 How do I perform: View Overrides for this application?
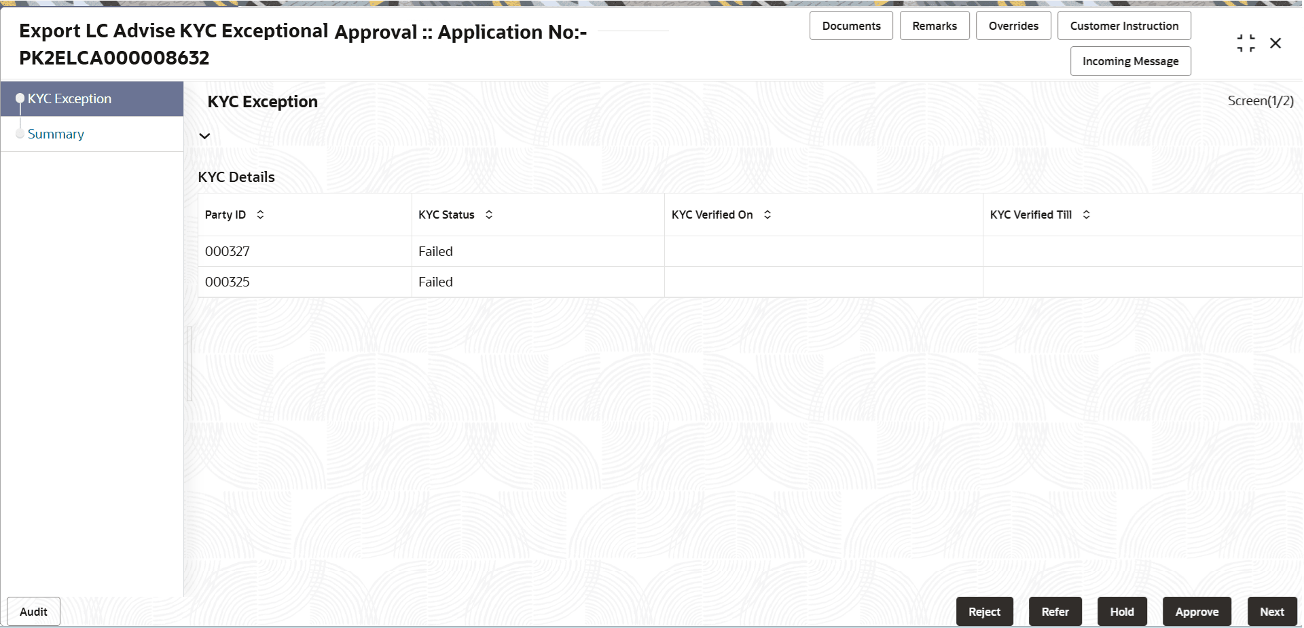coord(1013,25)
